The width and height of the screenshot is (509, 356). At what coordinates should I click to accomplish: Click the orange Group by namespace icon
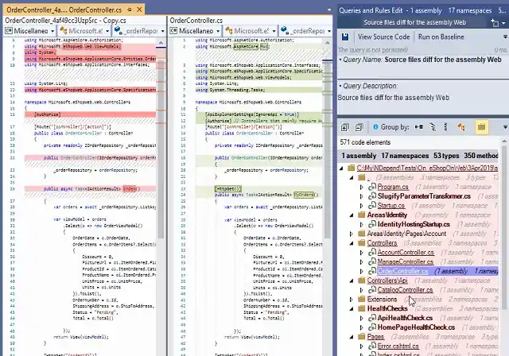tap(462, 127)
